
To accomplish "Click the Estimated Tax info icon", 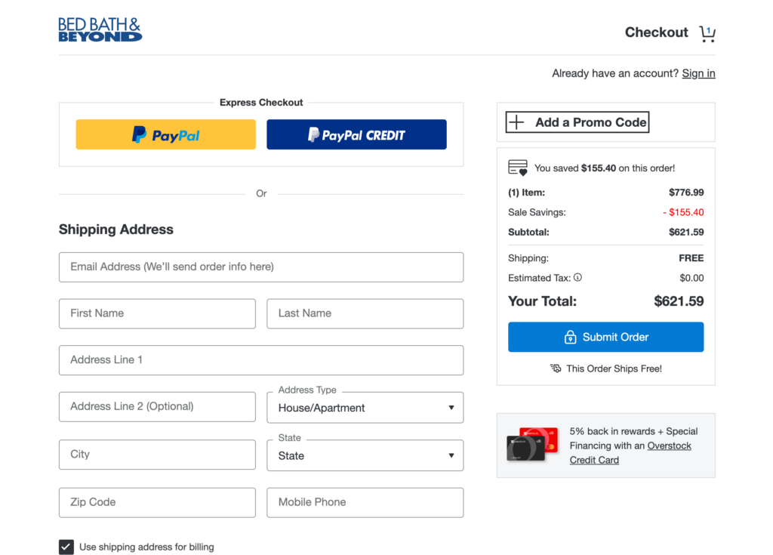I will point(577,277).
